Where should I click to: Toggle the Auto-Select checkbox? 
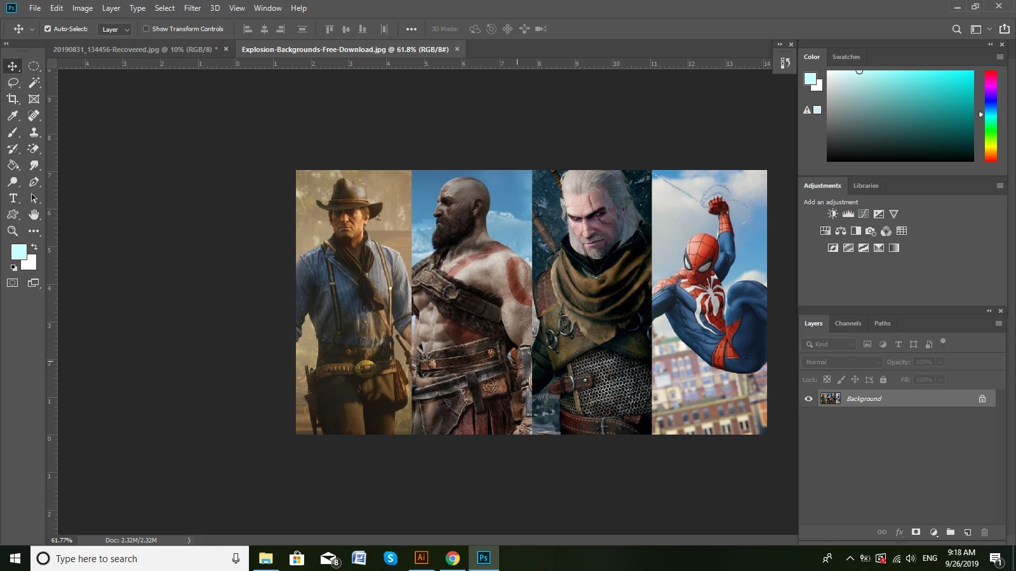click(x=48, y=29)
